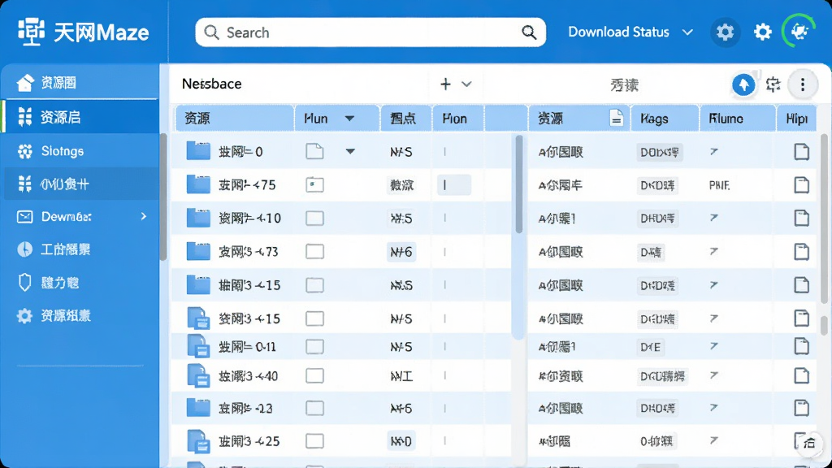
Task: Click the Kags column header
Action: coord(665,118)
